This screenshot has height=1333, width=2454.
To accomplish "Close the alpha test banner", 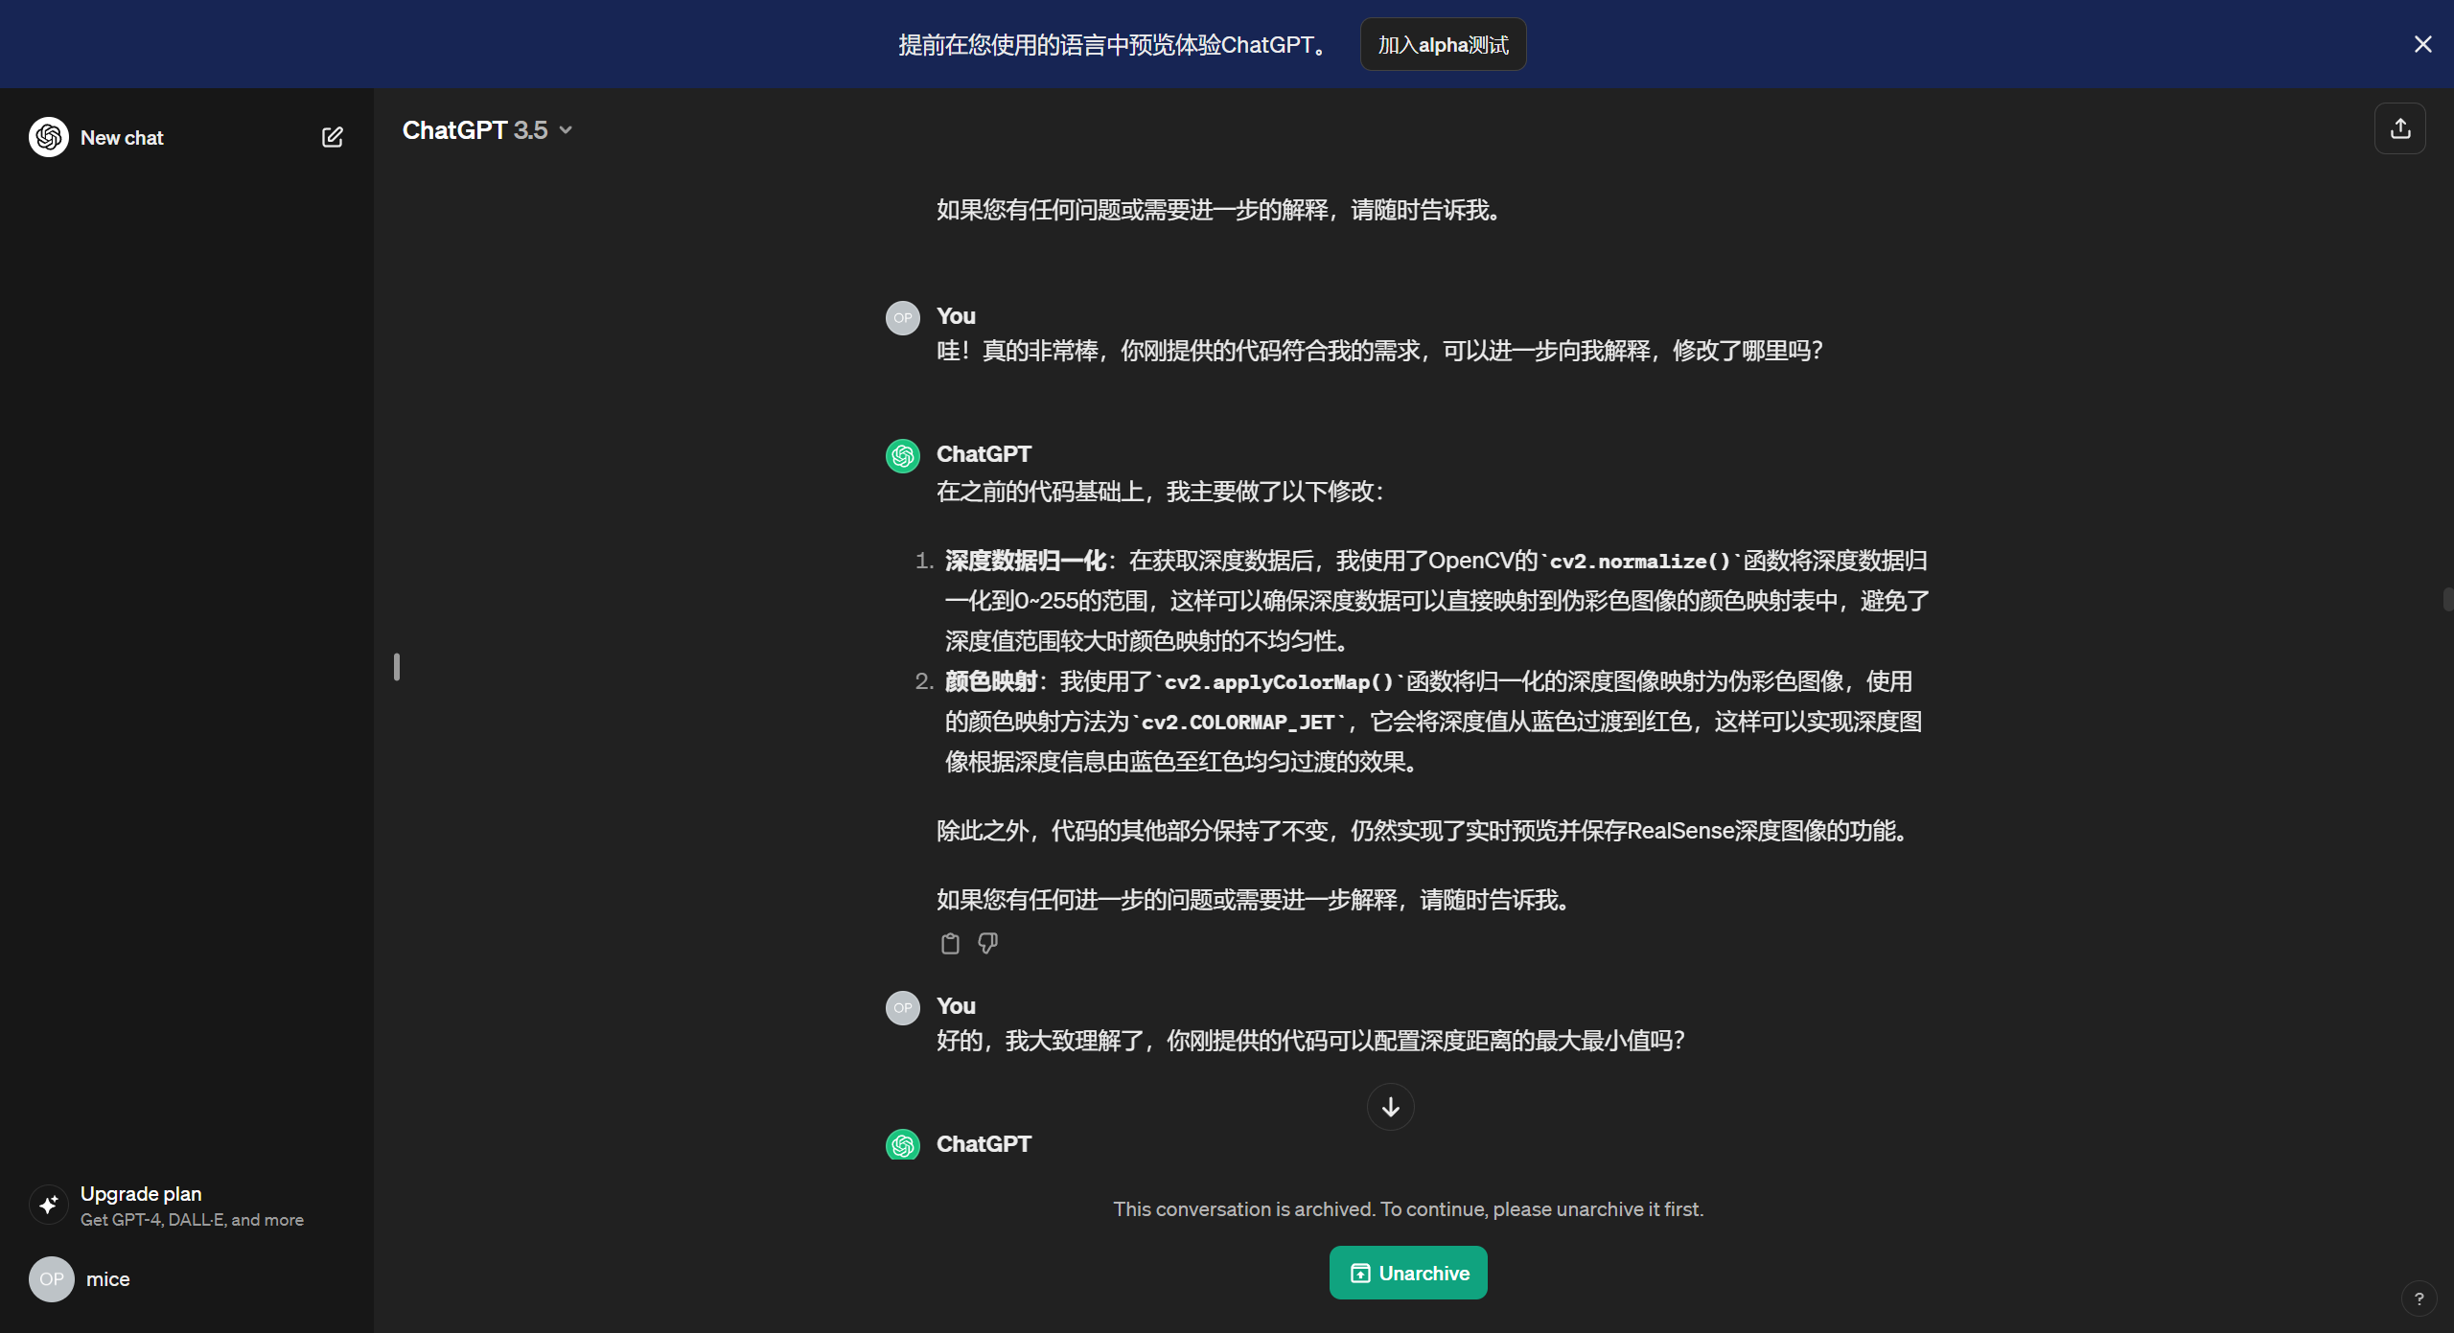I will pyautogui.click(x=2422, y=44).
